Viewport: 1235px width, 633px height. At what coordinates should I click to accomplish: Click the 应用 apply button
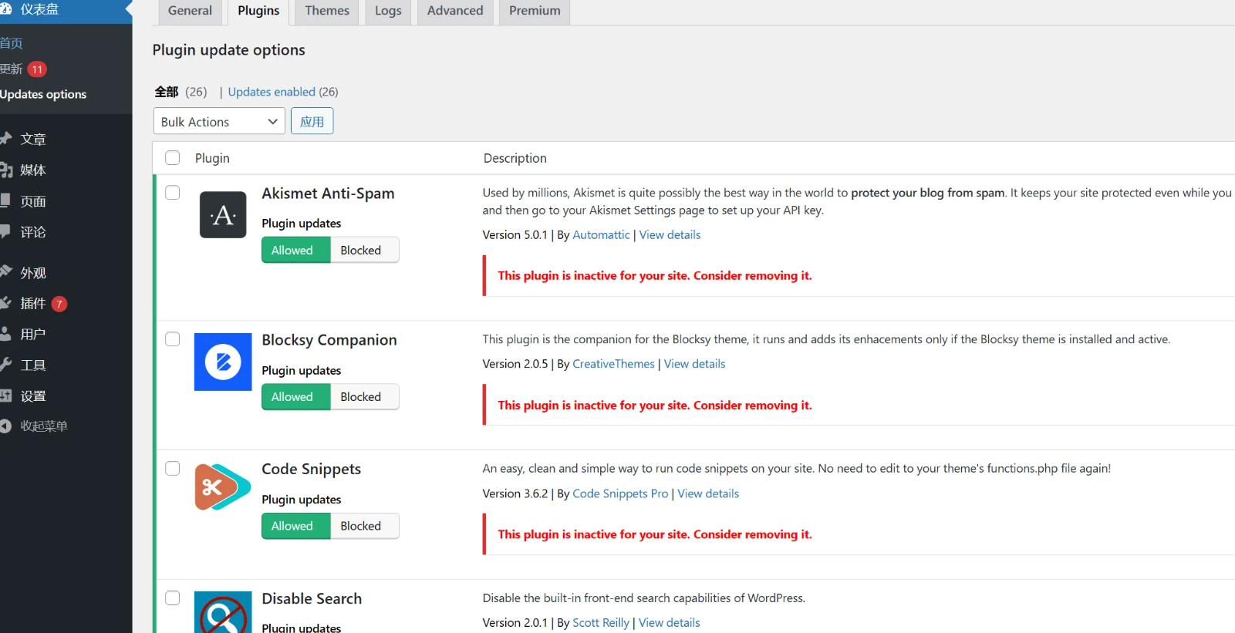tap(312, 121)
